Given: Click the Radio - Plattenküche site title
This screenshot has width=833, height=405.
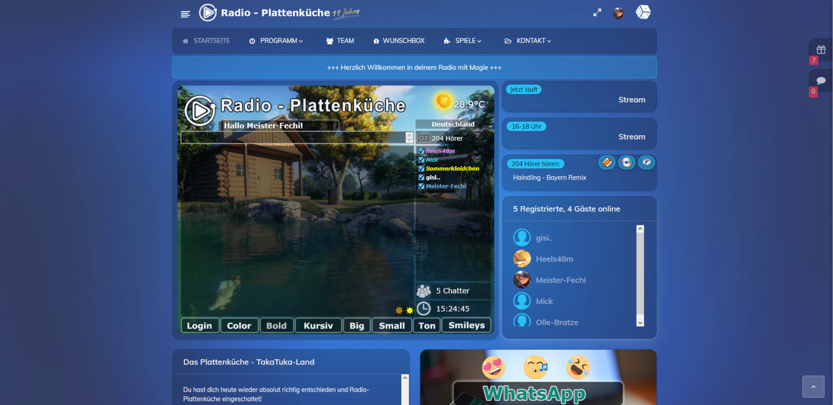Looking at the screenshot, I should click(275, 13).
